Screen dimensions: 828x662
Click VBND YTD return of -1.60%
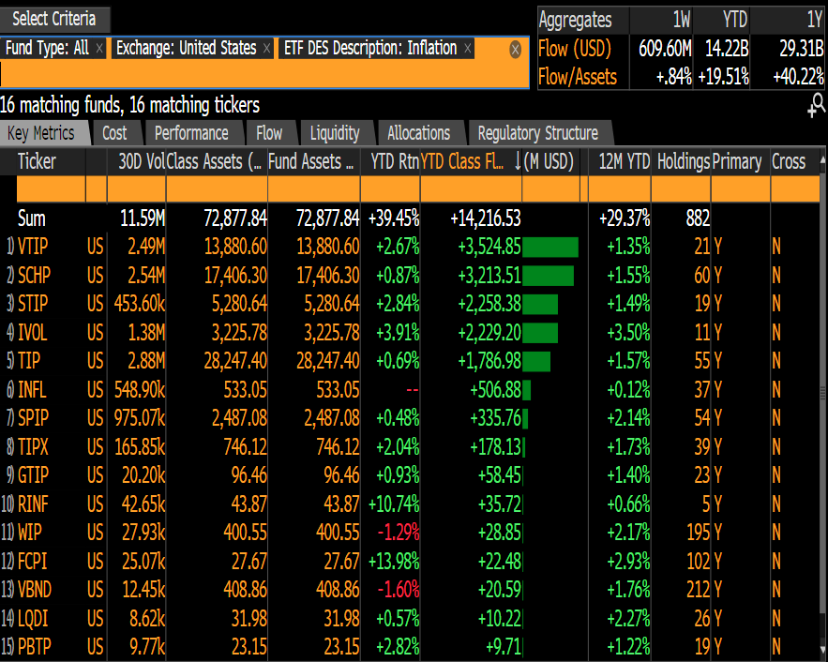point(399,589)
